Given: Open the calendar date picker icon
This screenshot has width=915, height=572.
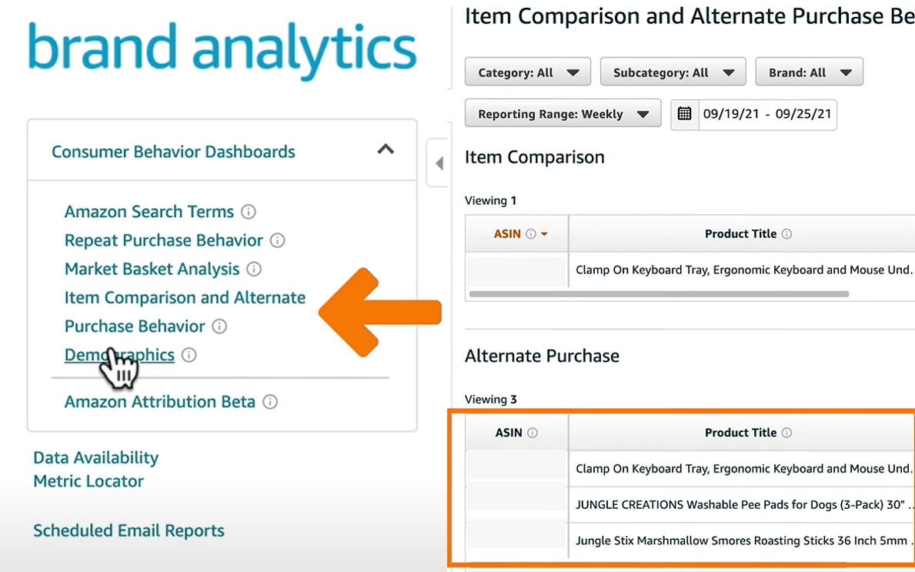Looking at the screenshot, I should click(684, 114).
